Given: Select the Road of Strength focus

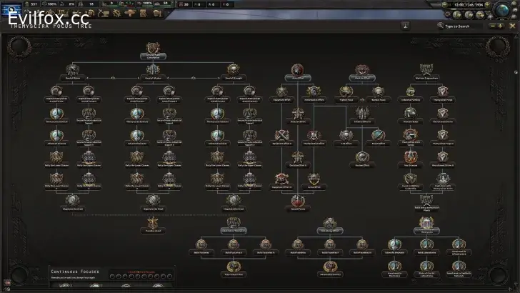Looking at the screenshot, I should coord(233,70).
